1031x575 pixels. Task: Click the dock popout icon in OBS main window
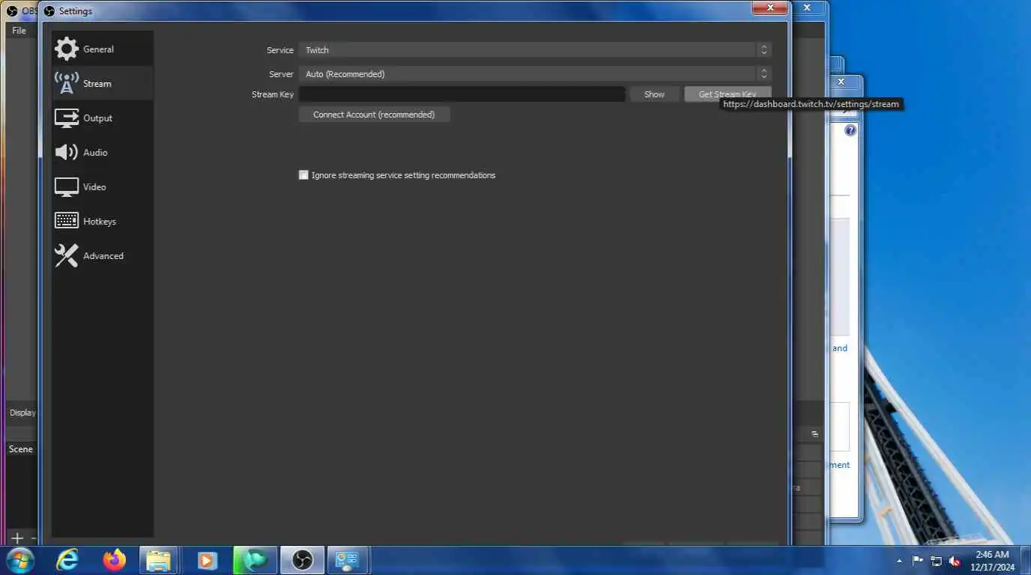point(814,434)
